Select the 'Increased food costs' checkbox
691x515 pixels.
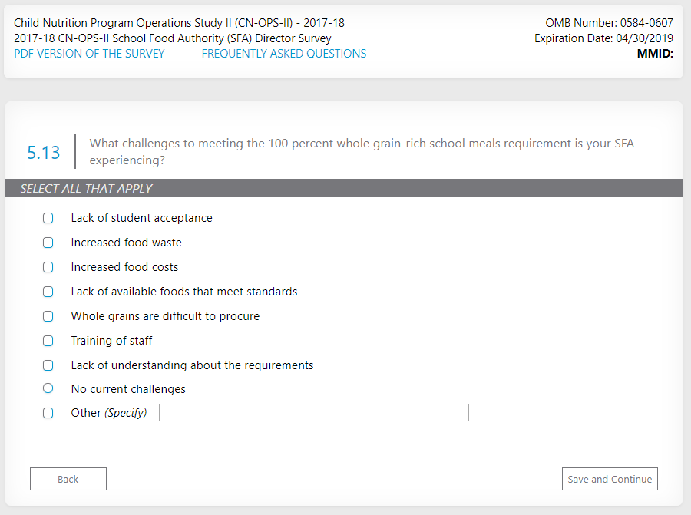click(x=48, y=267)
